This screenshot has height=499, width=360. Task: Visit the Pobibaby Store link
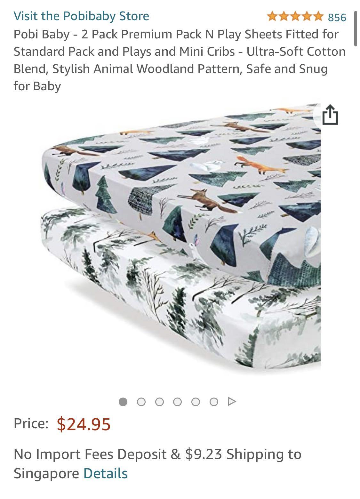point(81,16)
